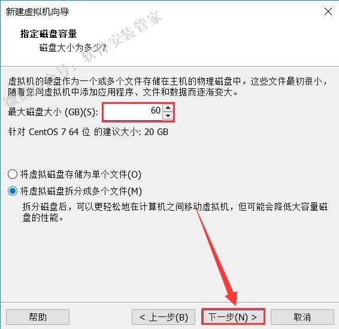Close the 新建虚拟机向导 window with X
The width and height of the screenshot is (339, 329).
tap(328, 11)
